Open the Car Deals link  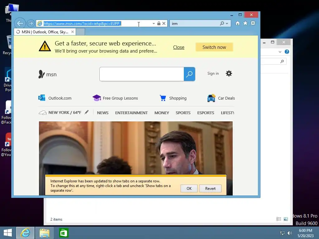pyautogui.click(x=221, y=98)
